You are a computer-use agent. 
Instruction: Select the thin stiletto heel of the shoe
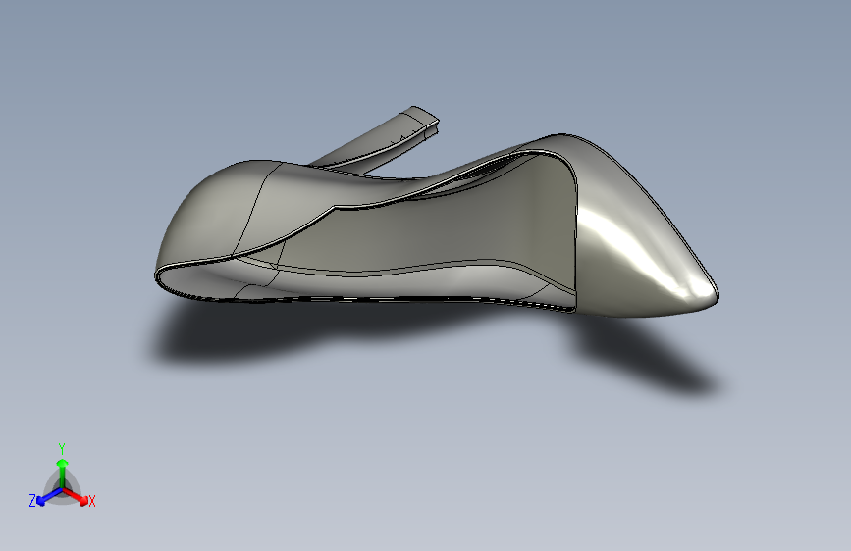pos(380,140)
